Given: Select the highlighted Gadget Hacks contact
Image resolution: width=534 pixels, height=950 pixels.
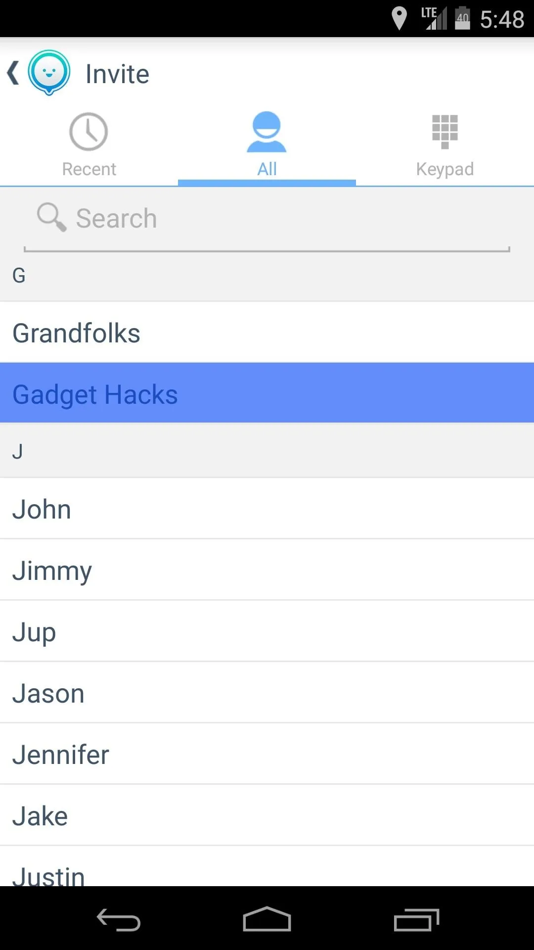Looking at the screenshot, I should pos(267,393).
